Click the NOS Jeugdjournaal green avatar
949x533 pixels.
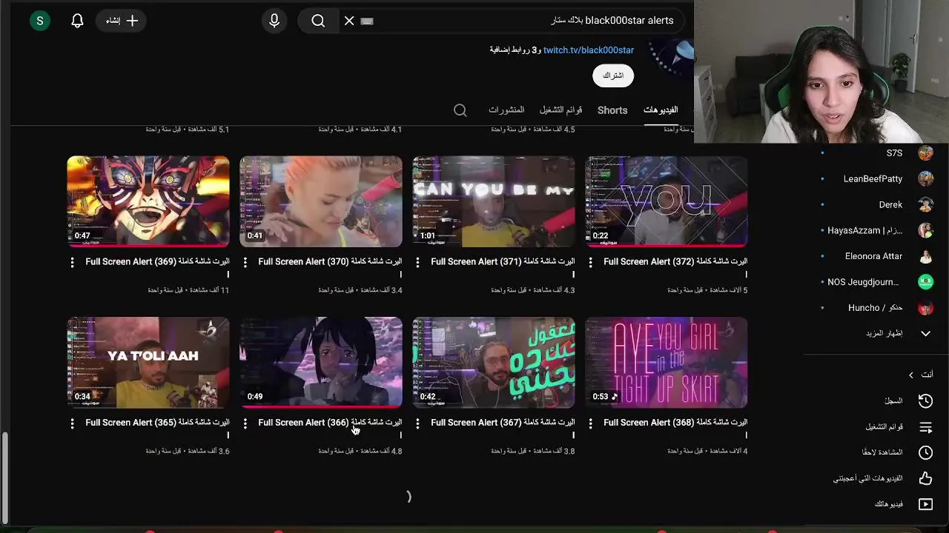925,282
